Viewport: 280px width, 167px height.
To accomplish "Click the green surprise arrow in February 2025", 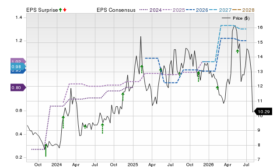I will [x=142, y=69].
